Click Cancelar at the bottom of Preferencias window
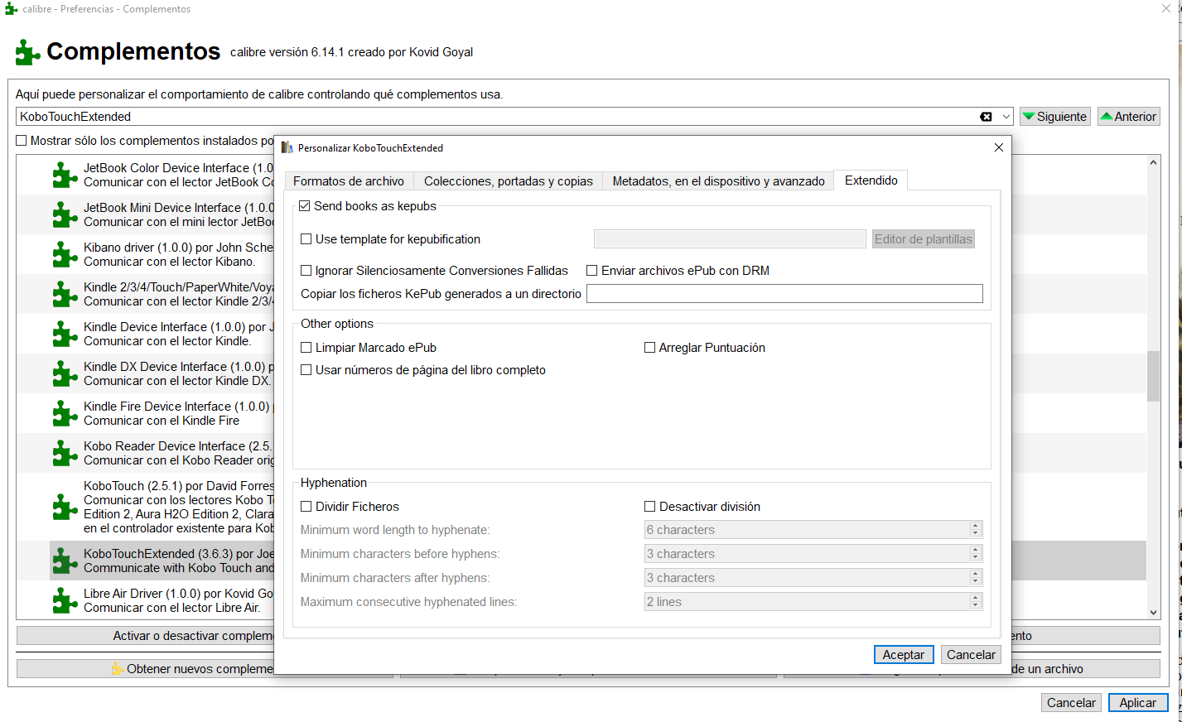The width and height of the screenshot is (1182, 722). [x=1071, y=703]
